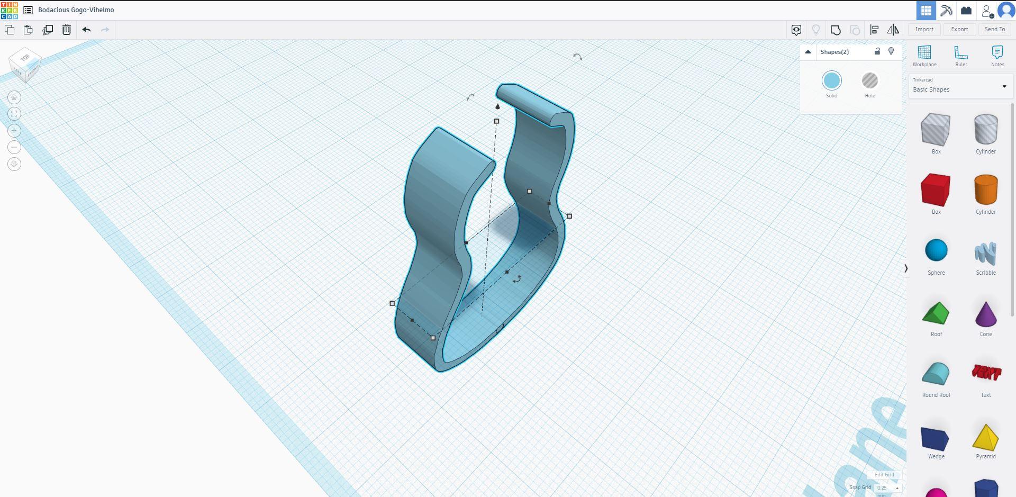Screen dimensions: 1016x497
Task: Click the Duplicate and repeat icon
Action: [x=48, y=30]
